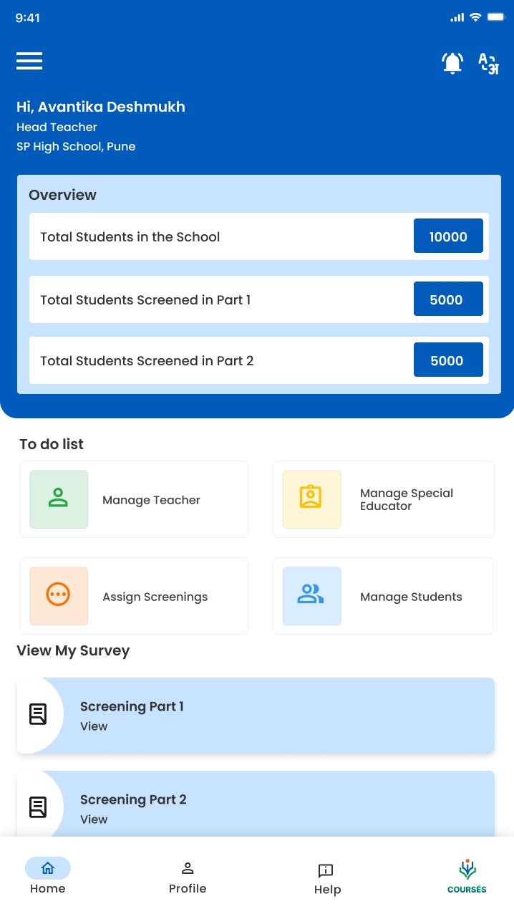The width and height of the screenshot is (514, 914).
Task: Tap the notification bell icon
Action: tap(452, 63)
